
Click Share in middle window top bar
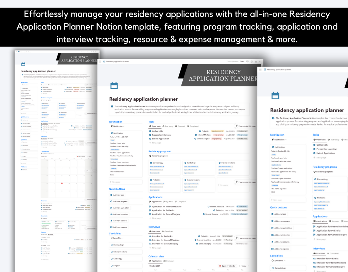(242, 62)
